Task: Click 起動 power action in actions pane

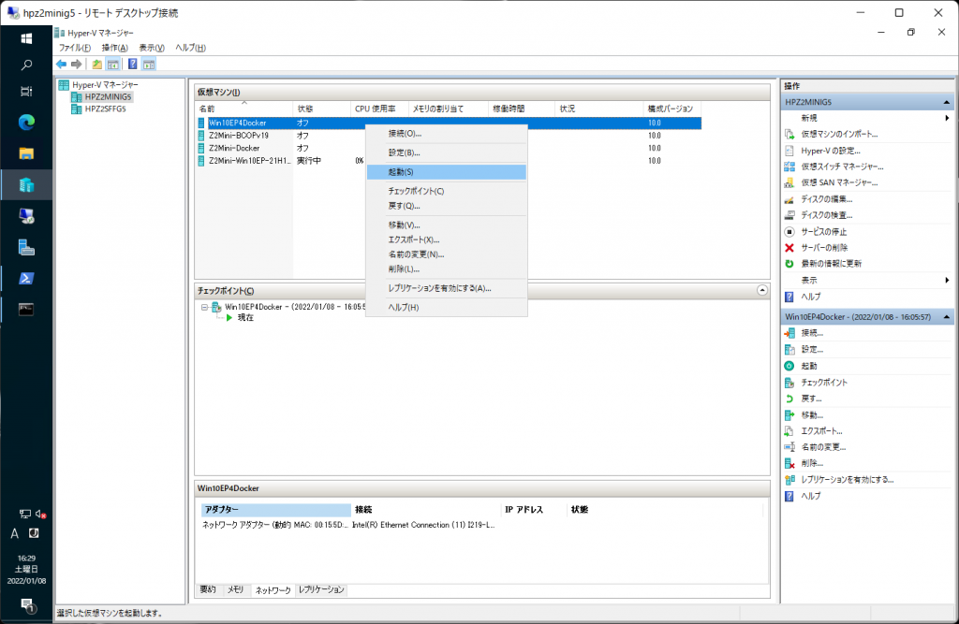Action: pyautogui.click(x=808, y=366)
